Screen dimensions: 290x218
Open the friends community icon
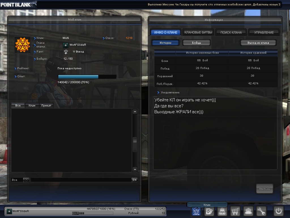[x=248, y=211]
